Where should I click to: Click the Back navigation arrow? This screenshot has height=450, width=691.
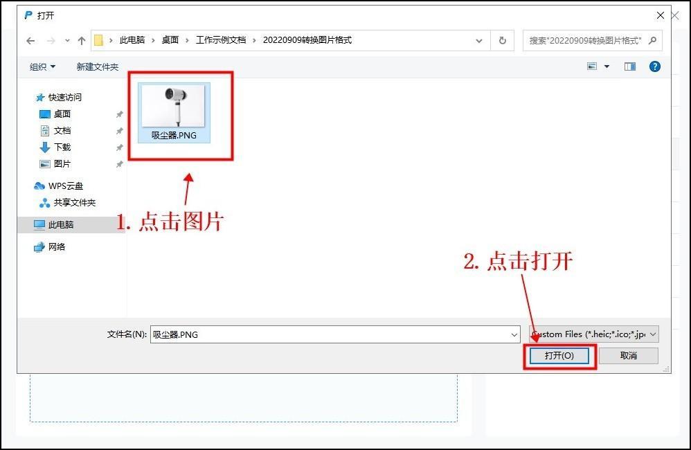coord(30,41)
